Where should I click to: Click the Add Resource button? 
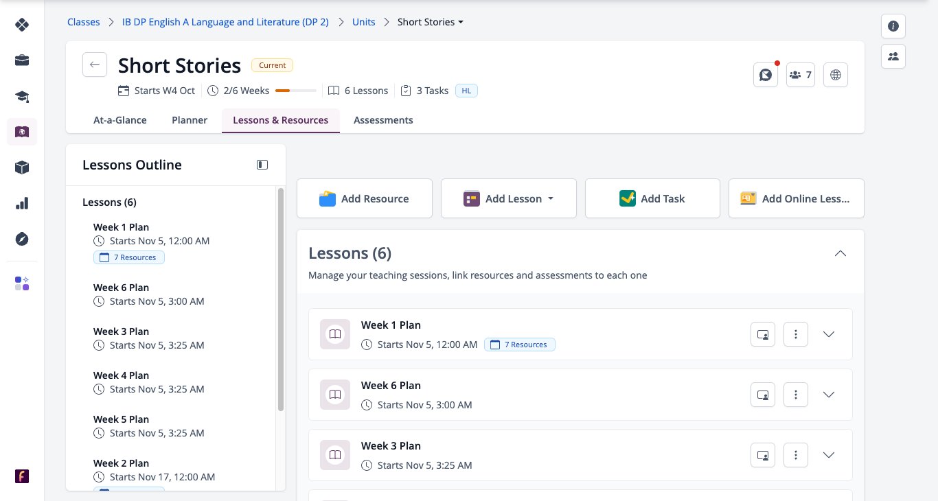tap(365, 198)
